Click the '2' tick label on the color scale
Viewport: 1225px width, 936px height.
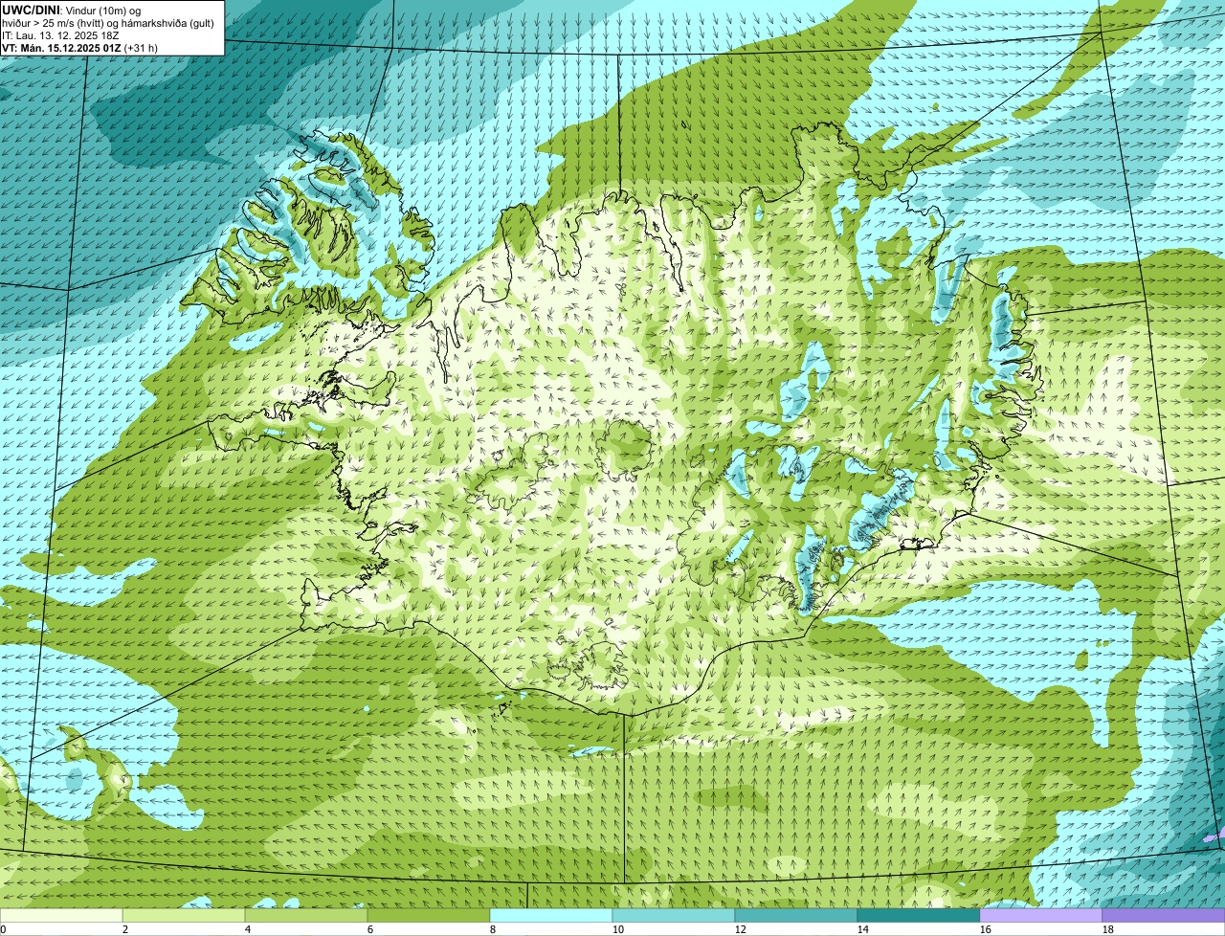pos(125,929)
